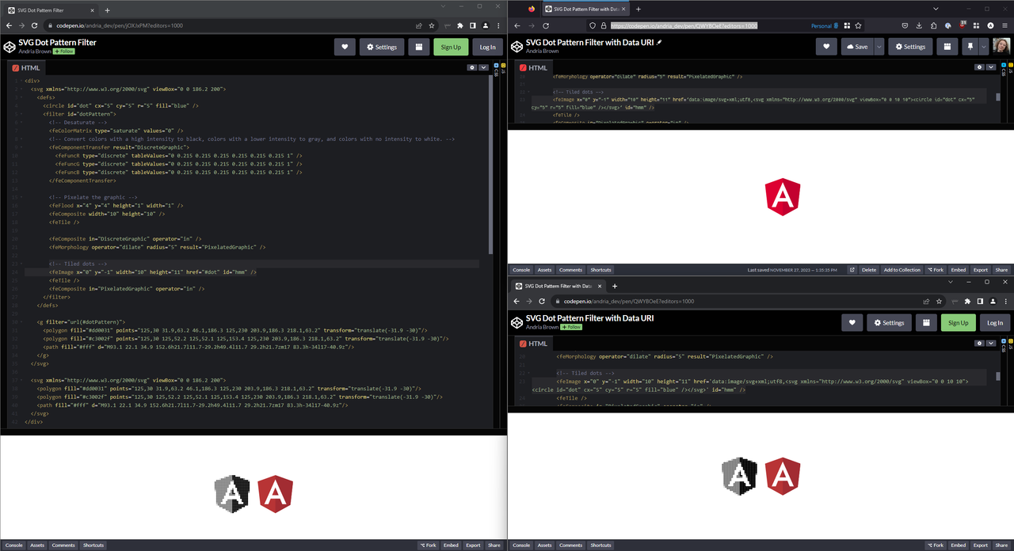Open Chrome extensions puzzle icon in left window
1014x551 pixels.
pos(460,25)
